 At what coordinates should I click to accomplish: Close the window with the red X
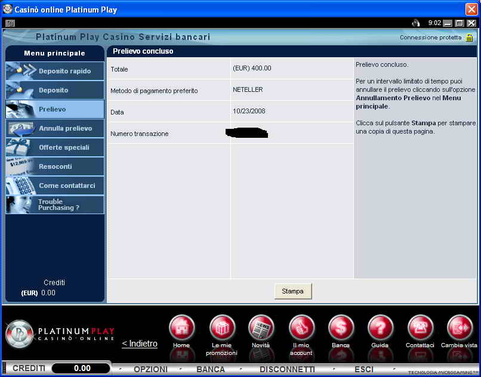471,9
